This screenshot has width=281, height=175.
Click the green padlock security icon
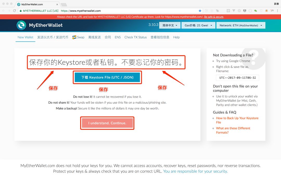(21, 11)
